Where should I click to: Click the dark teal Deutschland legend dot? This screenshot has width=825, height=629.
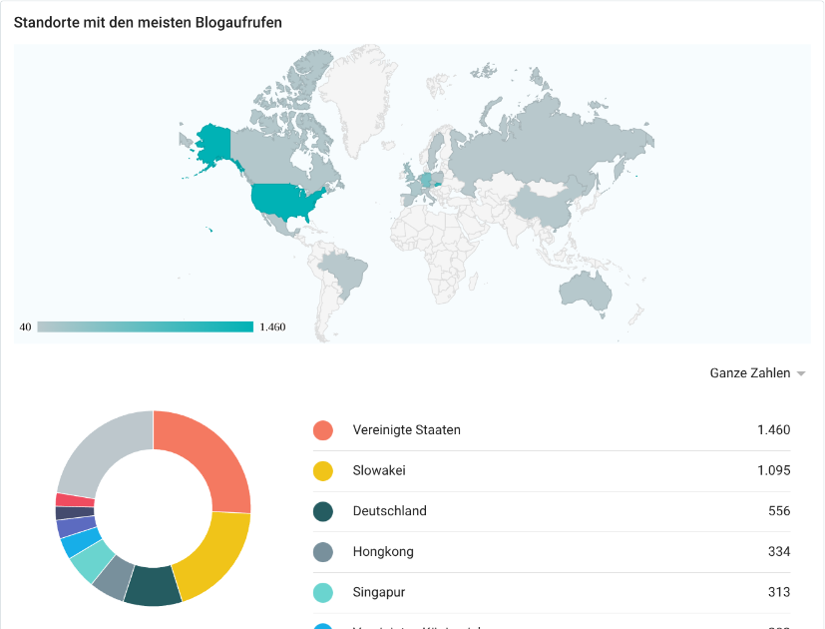pyautogui.click(x=322, y=511)
